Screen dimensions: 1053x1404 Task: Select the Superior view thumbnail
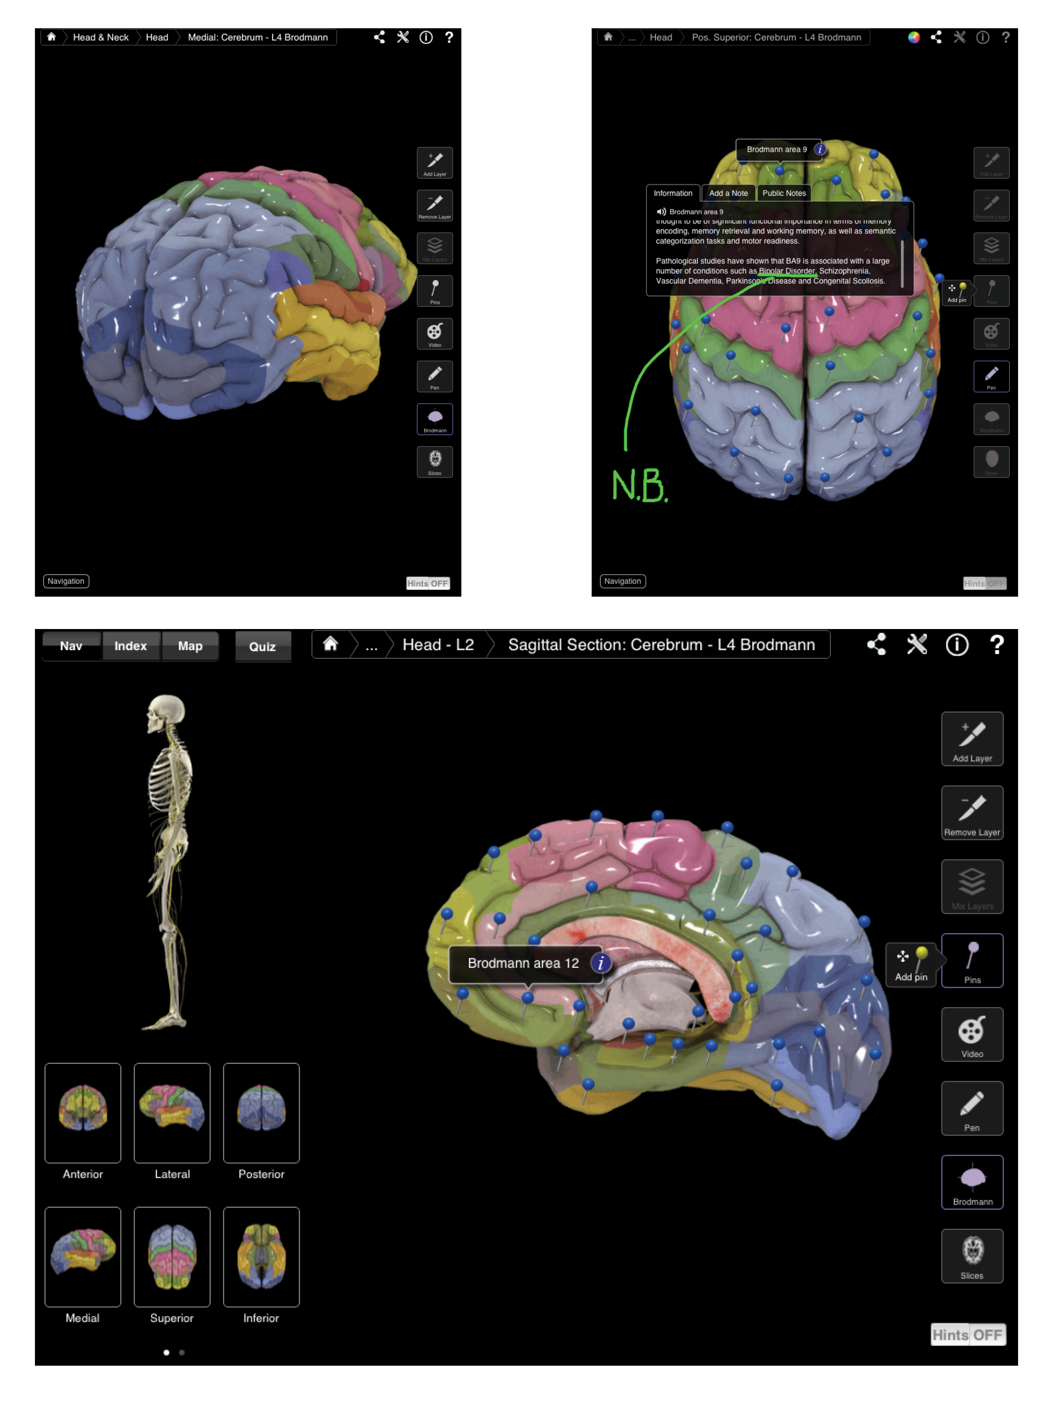pyautogui.click(x=172, y=1256)
